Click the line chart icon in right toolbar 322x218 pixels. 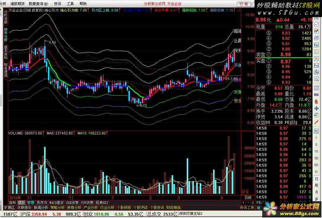pos(316,24)
